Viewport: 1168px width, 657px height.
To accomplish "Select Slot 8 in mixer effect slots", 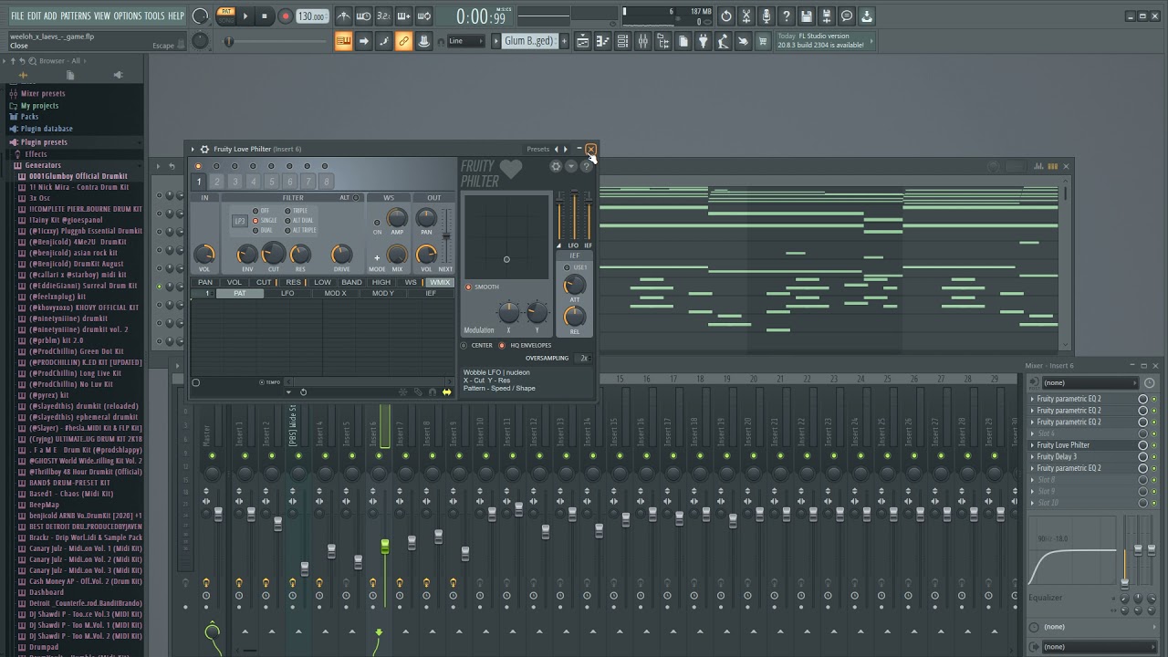I will coord(1046,480).
